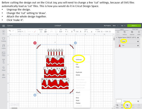Click the UnGroup icon in Layers panel
Viewport: 142px width, 109px height.
125,32
